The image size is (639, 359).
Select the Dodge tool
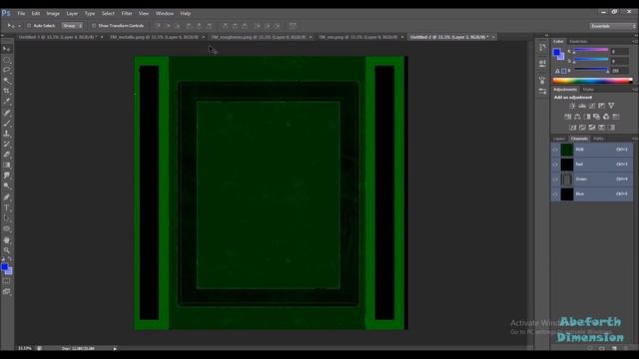[x=7, y=186]
